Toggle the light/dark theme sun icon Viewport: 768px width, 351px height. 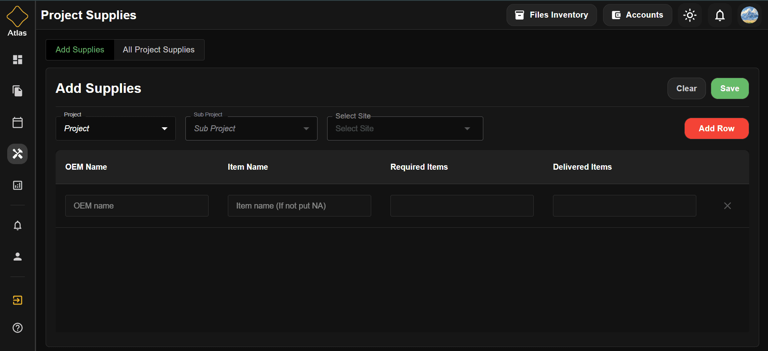pos(690,15)
